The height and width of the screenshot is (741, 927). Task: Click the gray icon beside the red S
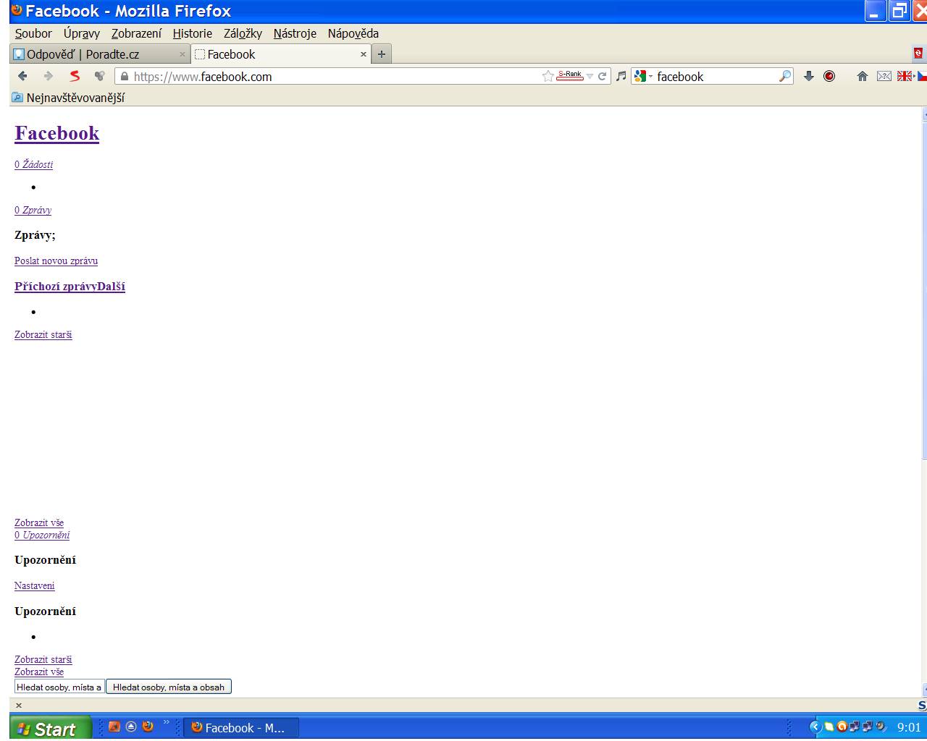pos(99,76)
